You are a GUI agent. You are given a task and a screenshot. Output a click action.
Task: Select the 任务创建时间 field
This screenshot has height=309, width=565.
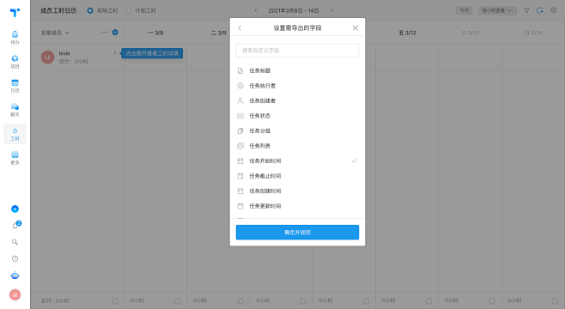(x=297, y=191)
